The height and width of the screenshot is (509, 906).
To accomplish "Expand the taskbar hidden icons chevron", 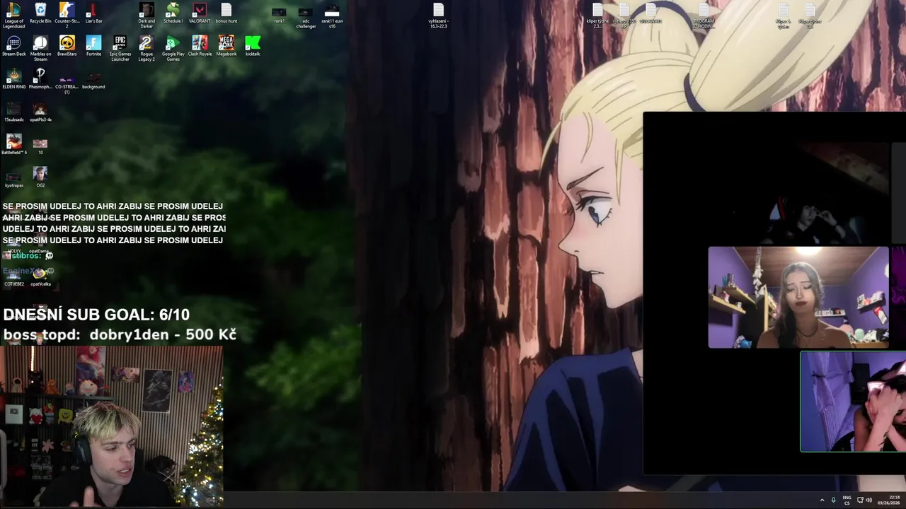I will pyautogui.click(x=822, y=500).
